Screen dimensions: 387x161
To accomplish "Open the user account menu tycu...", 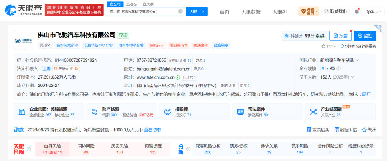I will pos(374,11).
